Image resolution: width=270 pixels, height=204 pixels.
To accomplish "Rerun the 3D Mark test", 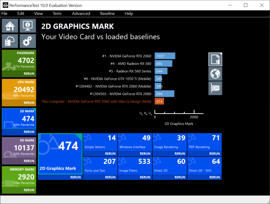I will (29, 161).
